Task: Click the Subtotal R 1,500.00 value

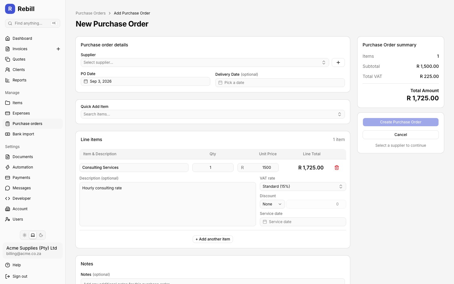Action: click(428, 66)
